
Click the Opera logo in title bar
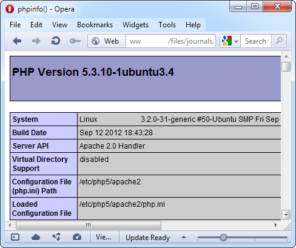pyautogui.click(x=10, y=9)
